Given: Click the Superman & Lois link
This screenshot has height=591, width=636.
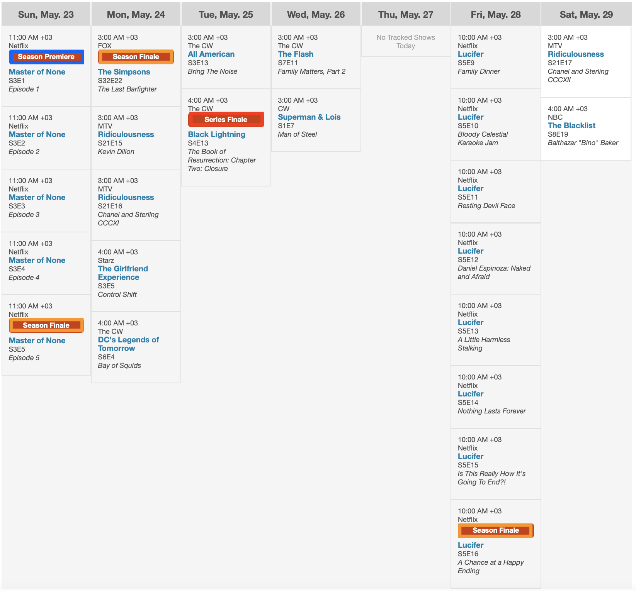Looking at the screenshot, I should tap(309, 117).
